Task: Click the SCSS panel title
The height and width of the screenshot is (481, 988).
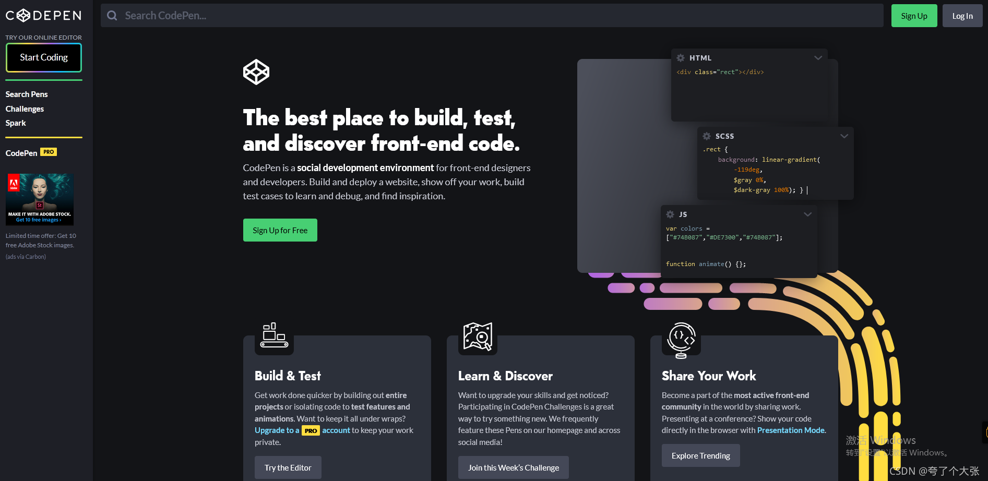Action: 724,136
